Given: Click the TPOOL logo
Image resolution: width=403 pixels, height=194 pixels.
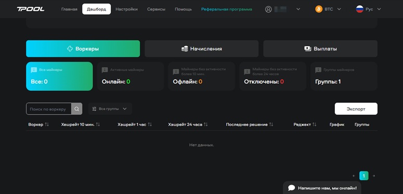Looking at the screenshot, I should [x=31, y=9].
